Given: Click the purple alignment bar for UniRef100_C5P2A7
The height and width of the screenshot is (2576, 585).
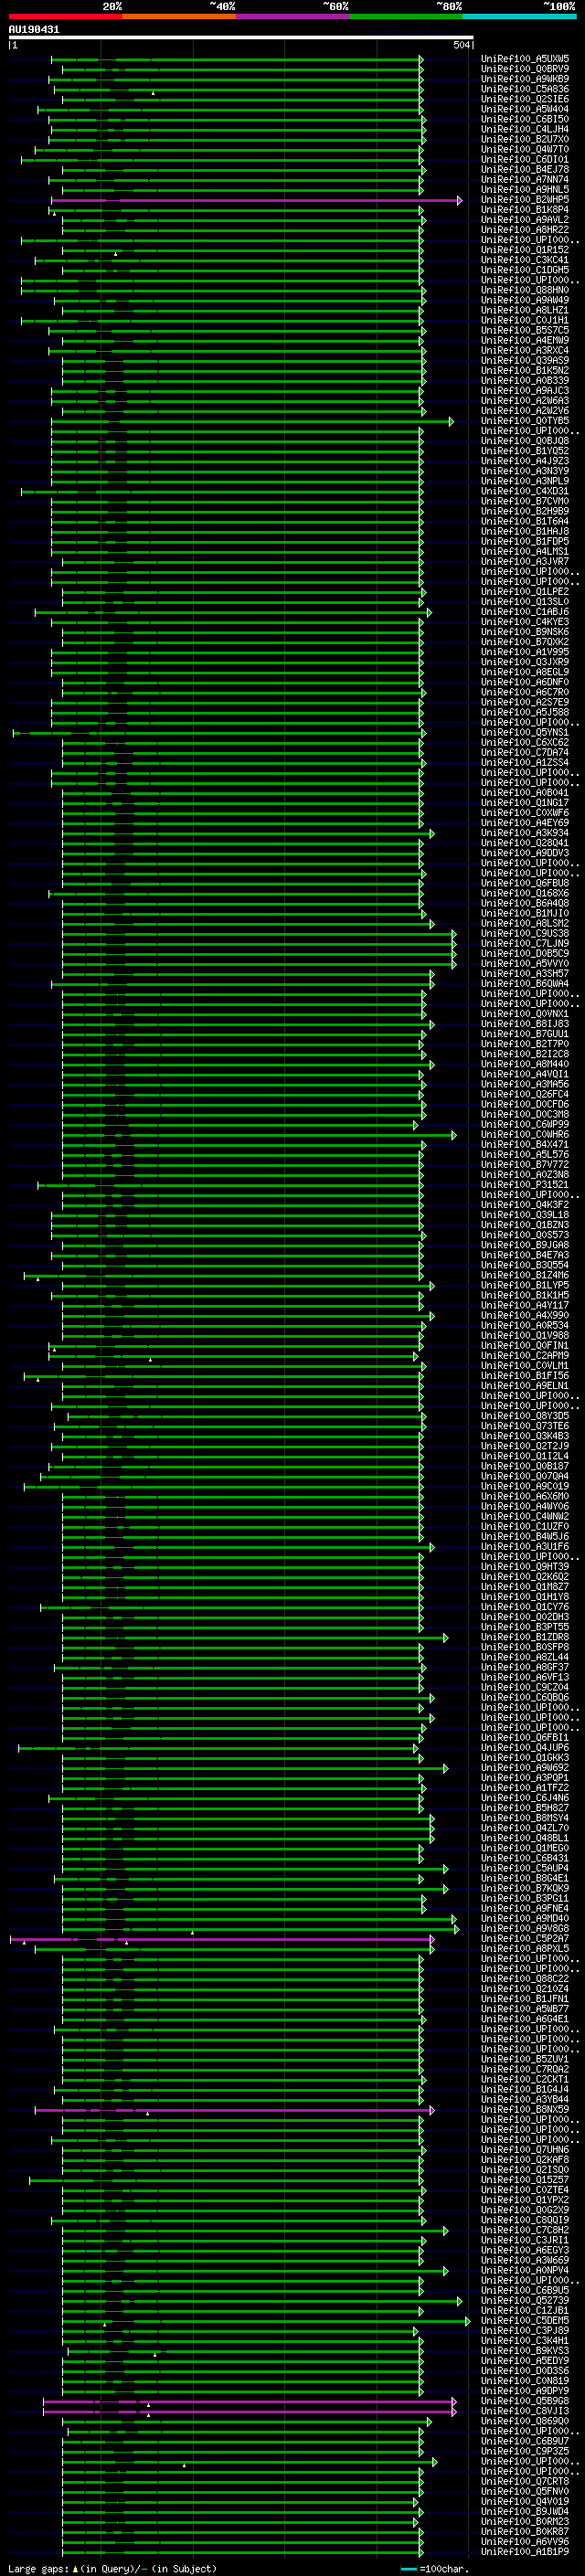Looking at the screenshot, I should coord(222,1940).
